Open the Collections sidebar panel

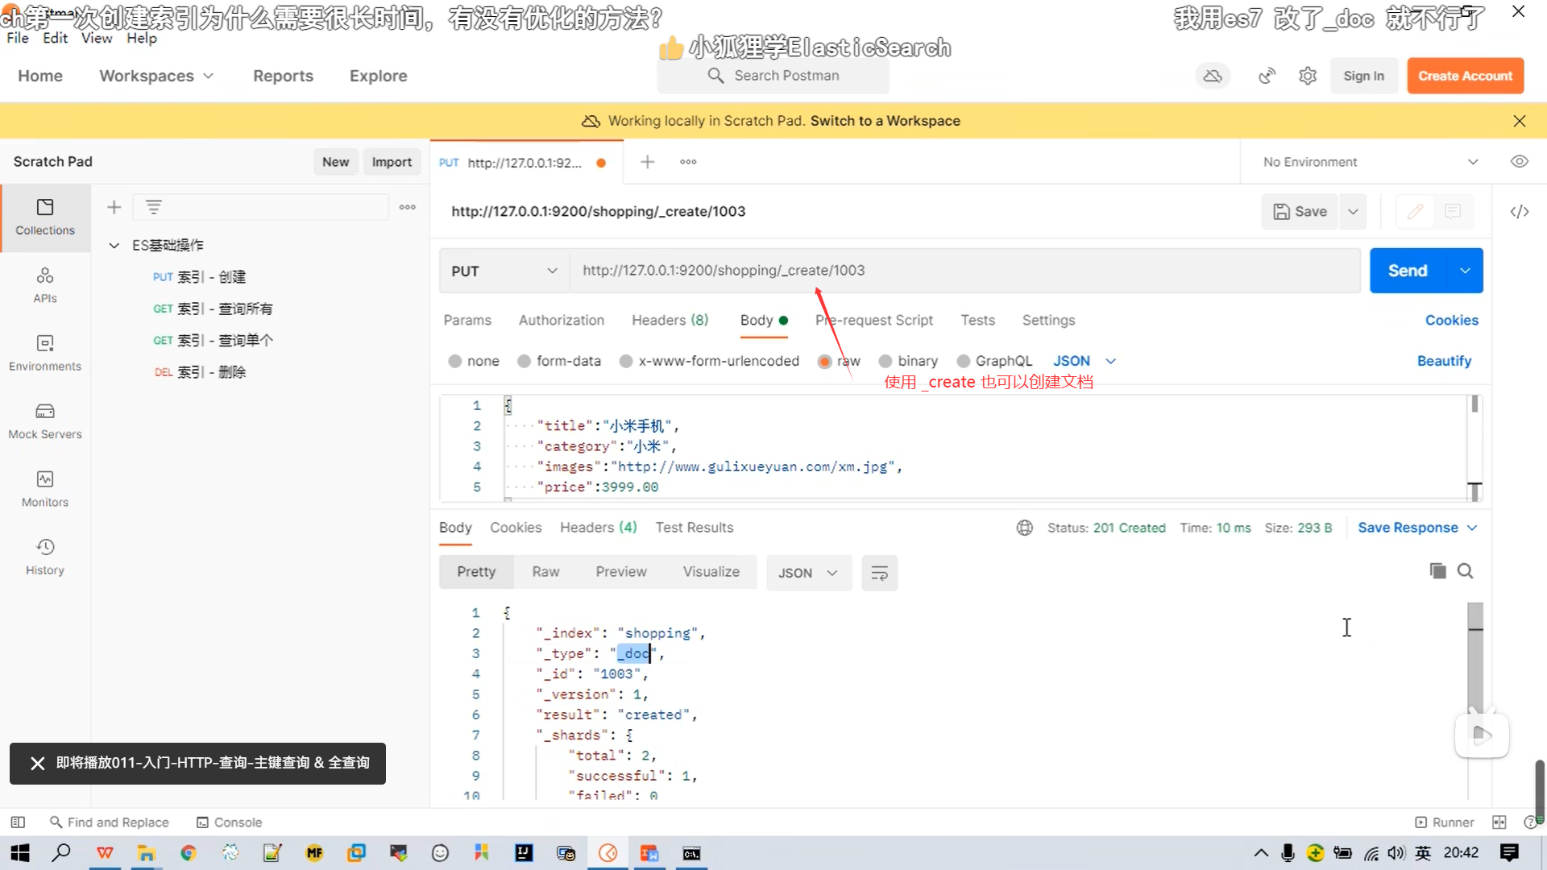click(45, 217)
